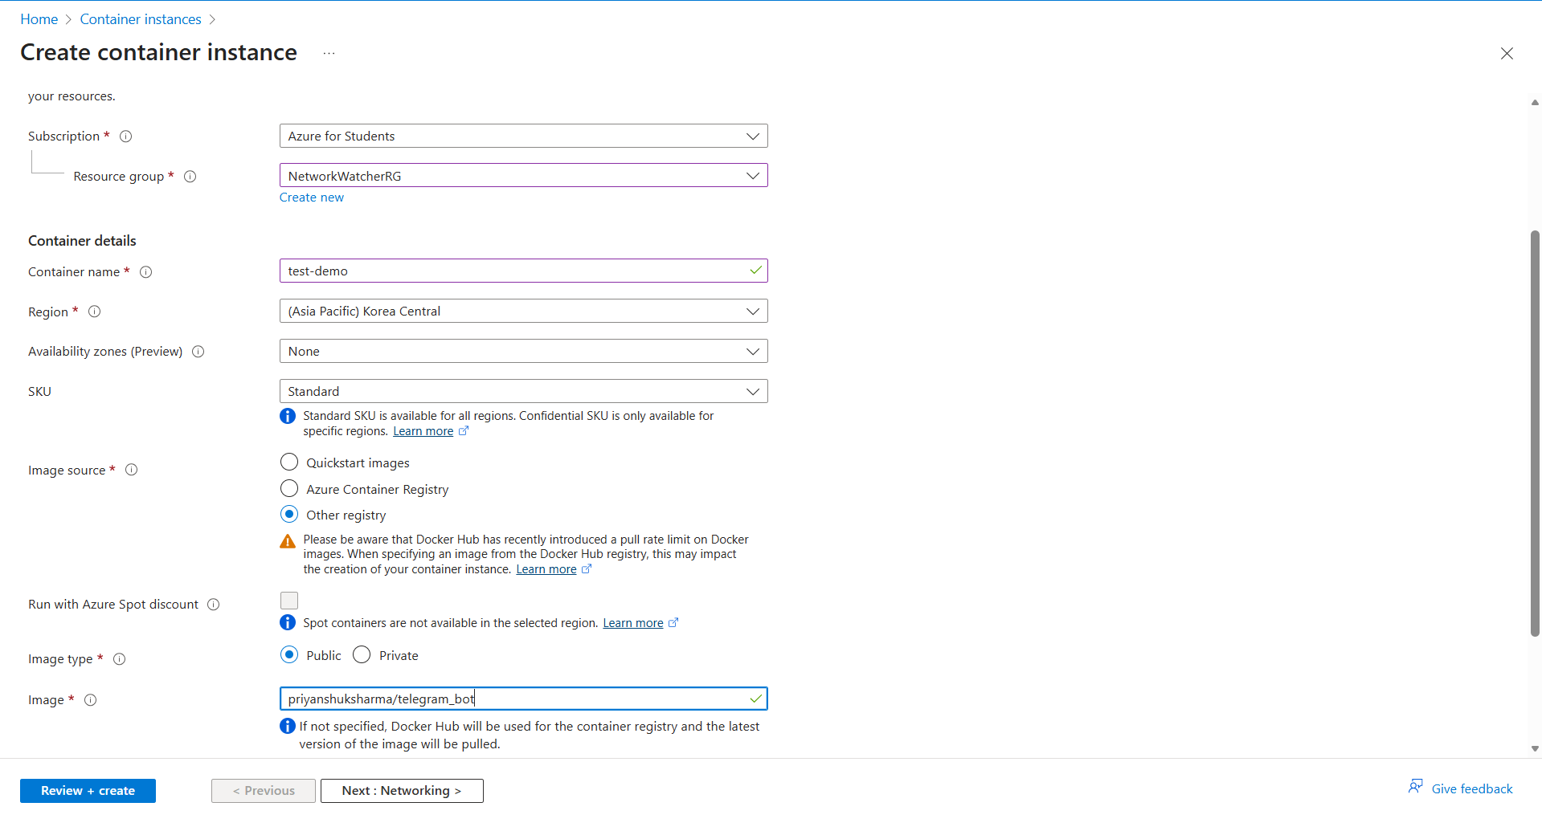Click the vertical scrollbar thumb

click(x=1535, y=434)
